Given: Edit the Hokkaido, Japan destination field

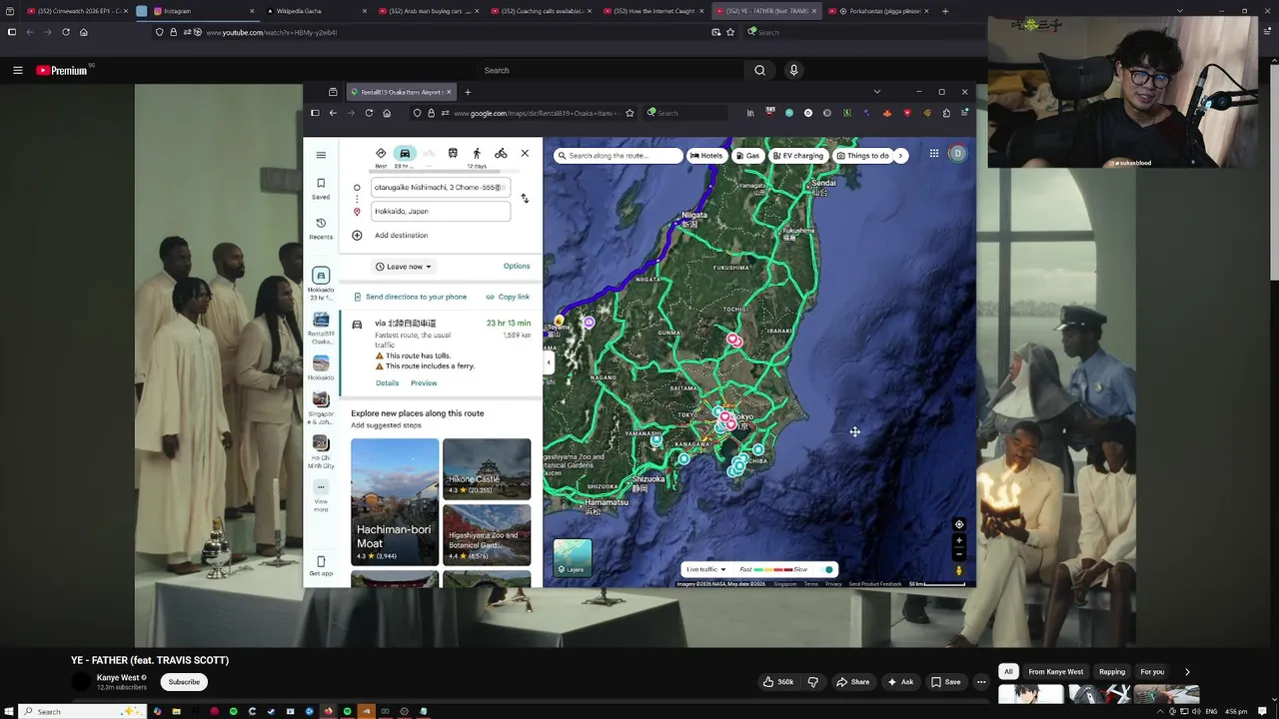Looking at the screenshot, I should click(x=441, y=211).
